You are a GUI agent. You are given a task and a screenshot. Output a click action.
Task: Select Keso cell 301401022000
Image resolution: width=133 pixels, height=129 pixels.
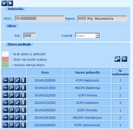click(x=45, y=95)
